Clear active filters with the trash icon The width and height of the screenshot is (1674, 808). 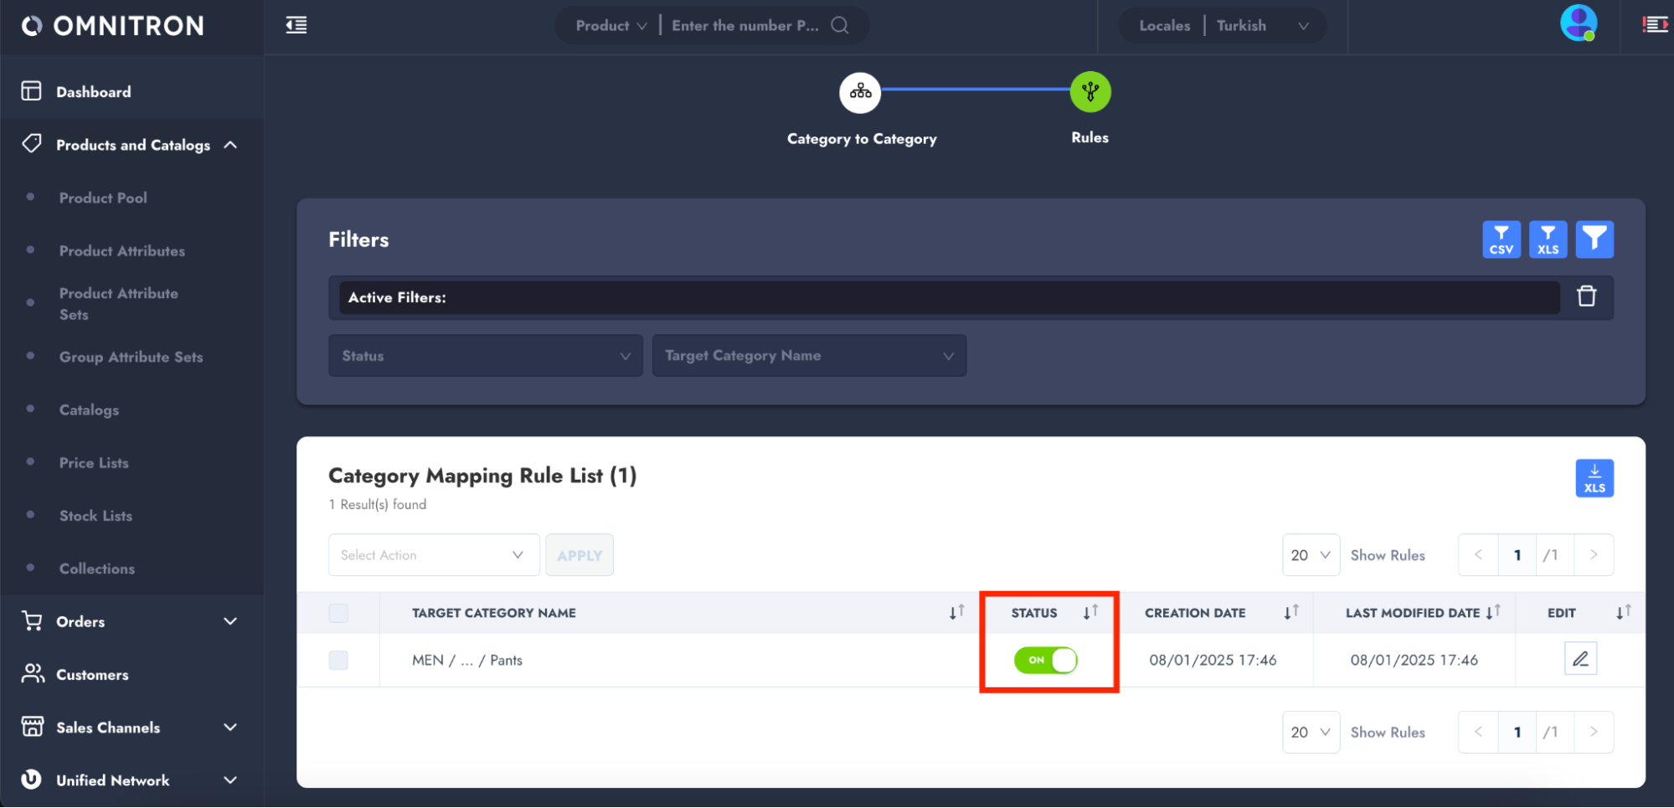1586,296
